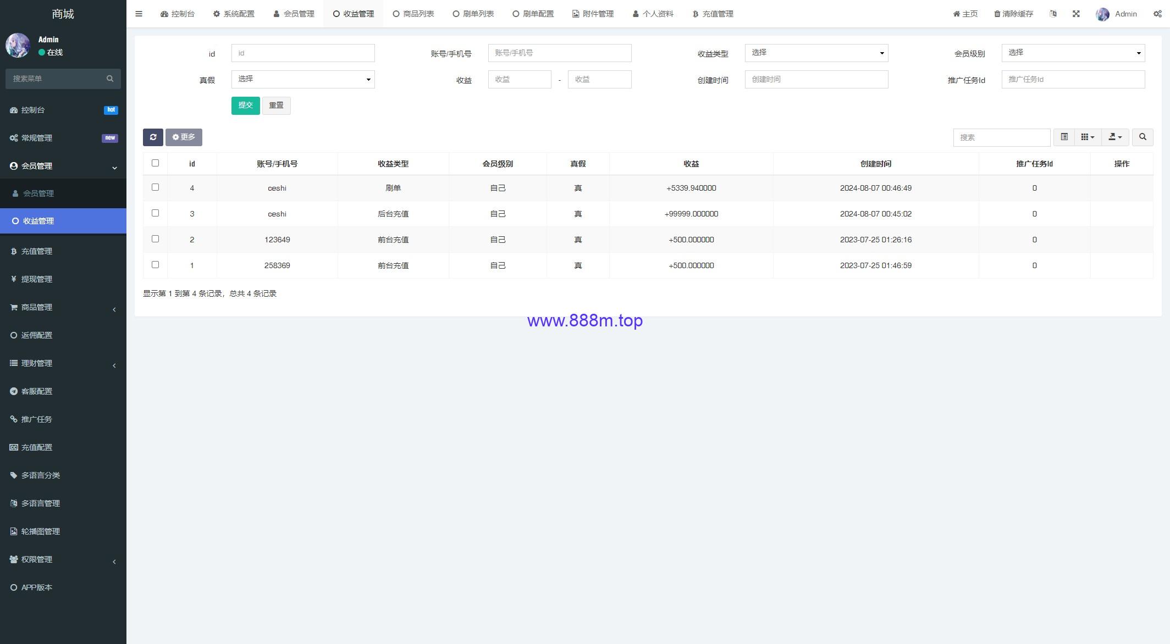The width and height of the screenshot is (1170, 644).
Task: Check the select-all checkbox in table header
Action: coord(155,163)
